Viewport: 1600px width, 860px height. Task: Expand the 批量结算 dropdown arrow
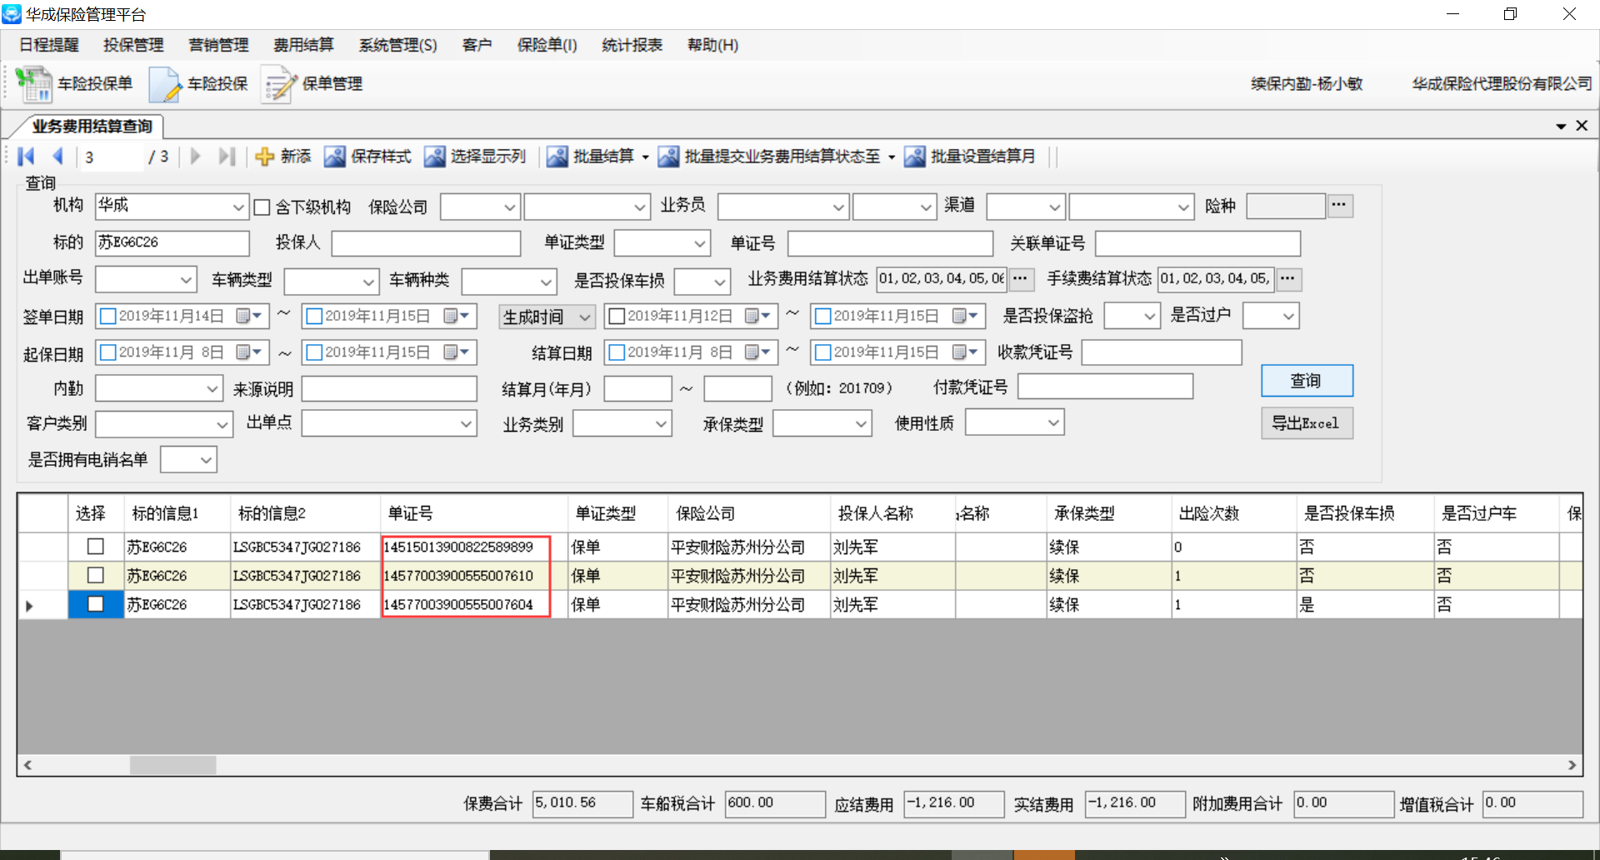[x=645, y=157]
